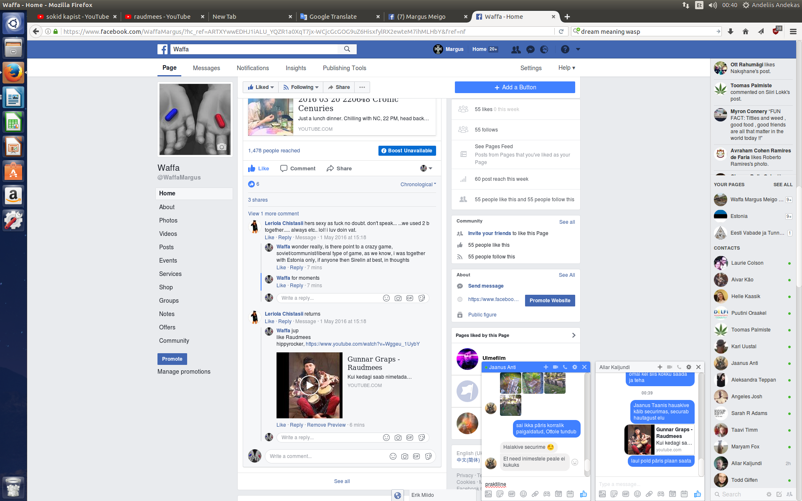Open settings gear in Jaanus Anti chat
Image resolution: width=802 pixels, height=501 pixels.
575,367
